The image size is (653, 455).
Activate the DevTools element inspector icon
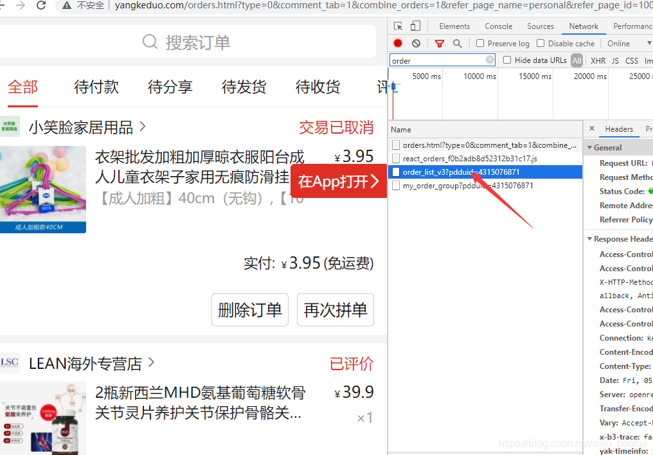tap(398, 26)
